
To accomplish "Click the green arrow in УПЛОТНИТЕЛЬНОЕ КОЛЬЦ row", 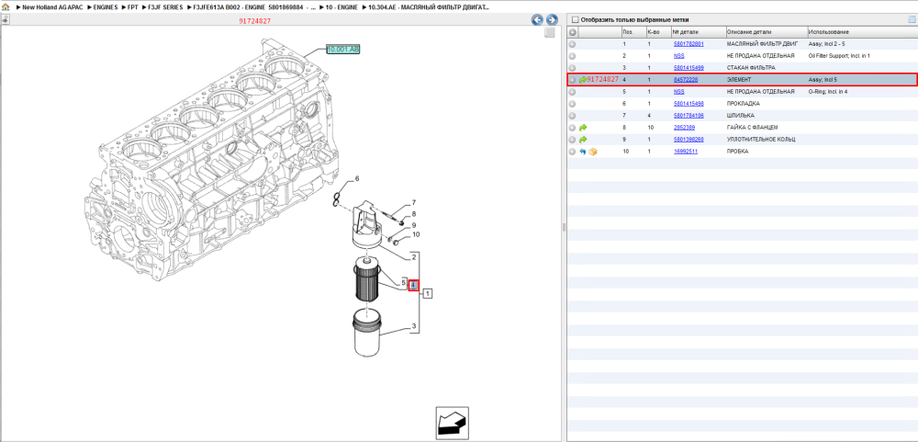I will click(x=583, y=140).
